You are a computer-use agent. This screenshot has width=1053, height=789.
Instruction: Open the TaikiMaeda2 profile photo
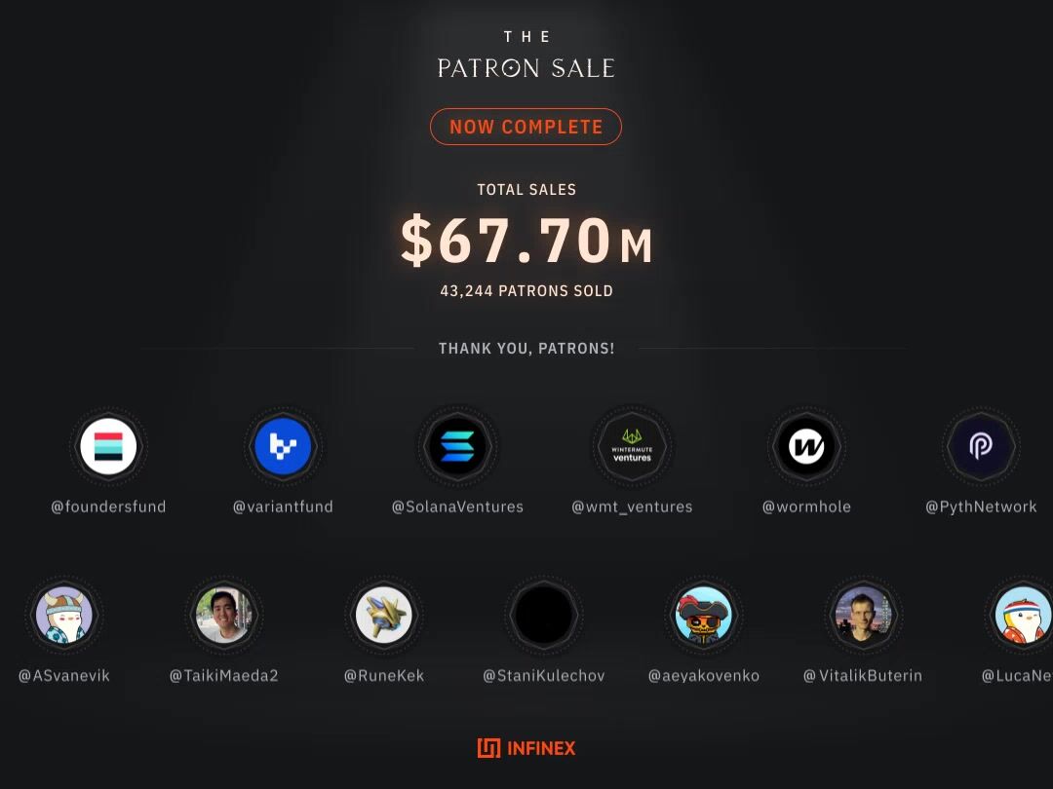[x=223, y=615]
